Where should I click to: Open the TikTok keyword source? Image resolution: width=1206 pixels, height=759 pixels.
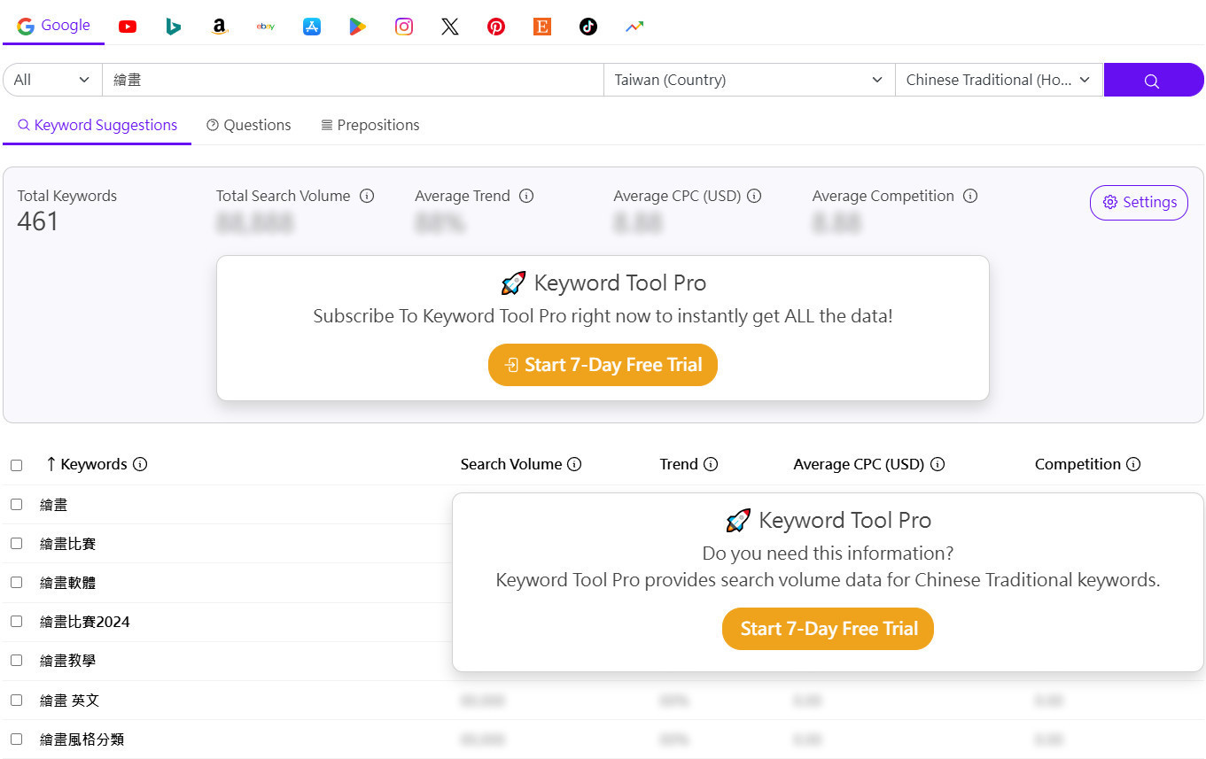click(x=588, y=27)
